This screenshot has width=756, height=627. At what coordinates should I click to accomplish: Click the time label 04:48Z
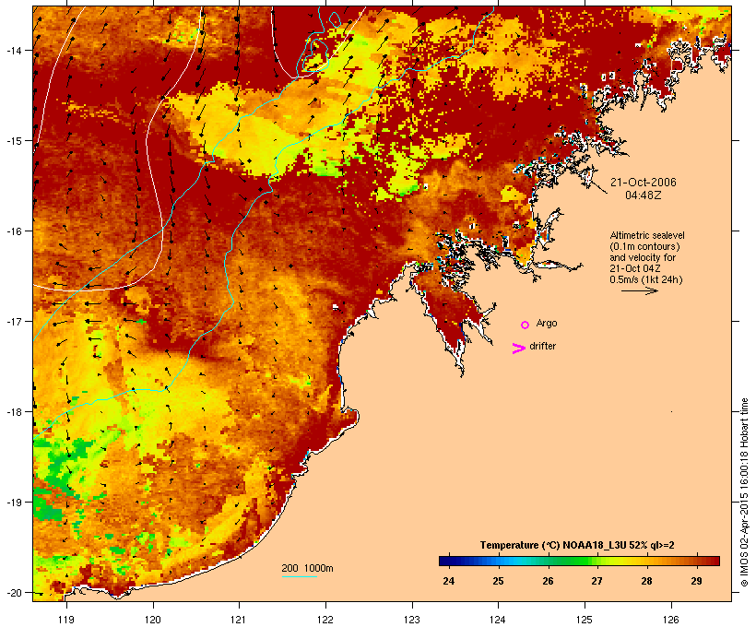(644, 195)
